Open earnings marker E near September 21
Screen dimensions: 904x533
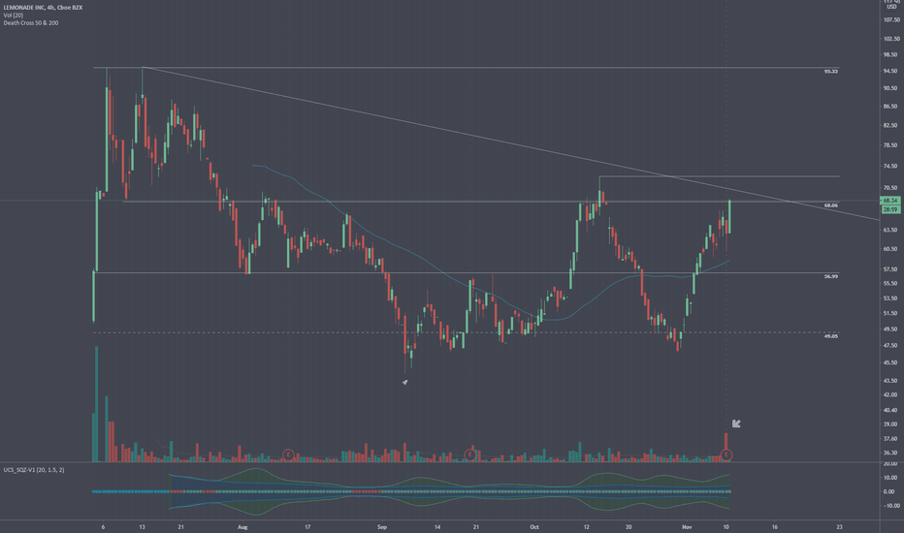469,455
